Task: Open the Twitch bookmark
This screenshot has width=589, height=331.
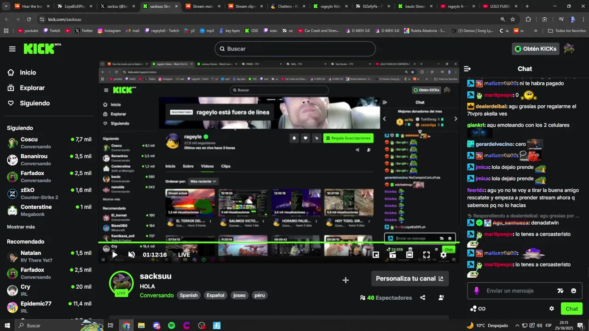Action: 52,31
